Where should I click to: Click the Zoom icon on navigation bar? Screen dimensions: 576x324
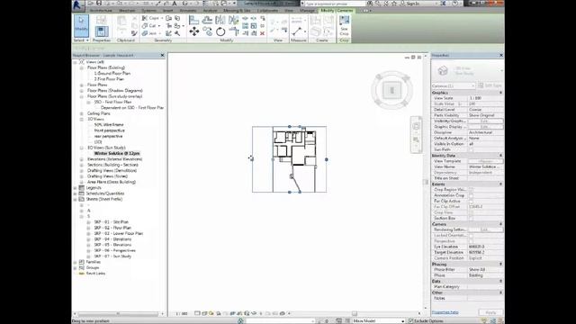click(416, 140)
